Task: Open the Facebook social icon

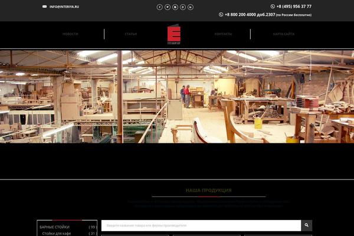Action: coord(160,7)
